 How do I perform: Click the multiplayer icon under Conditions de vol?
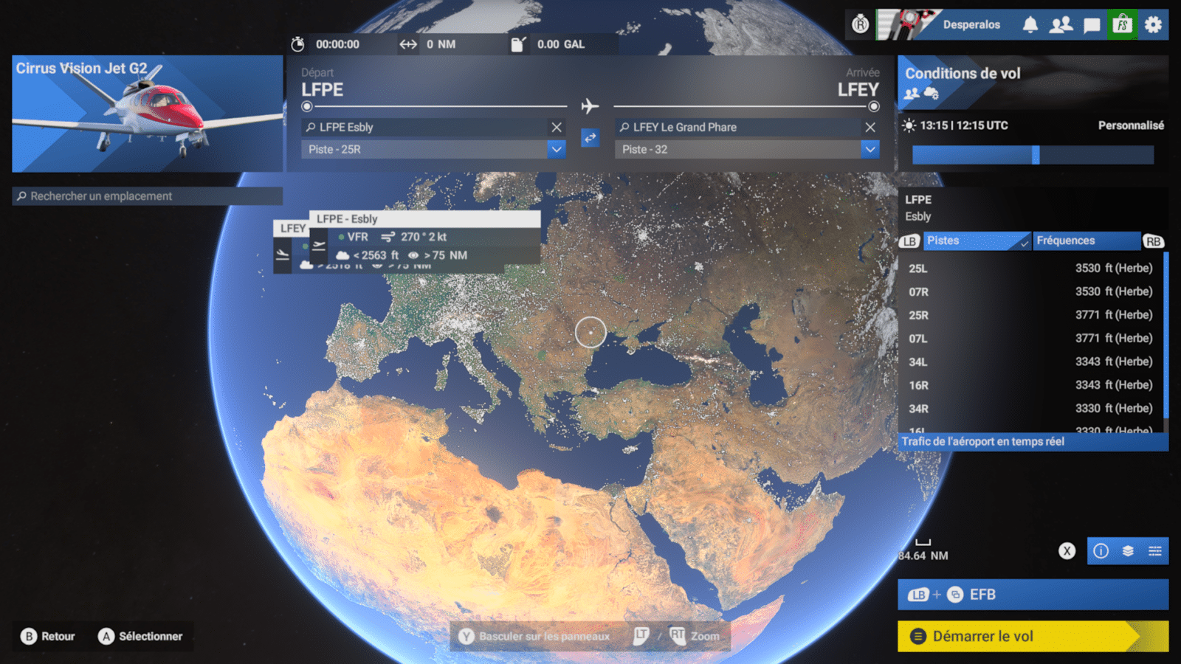pyautogui.click(x=912, y=93)
